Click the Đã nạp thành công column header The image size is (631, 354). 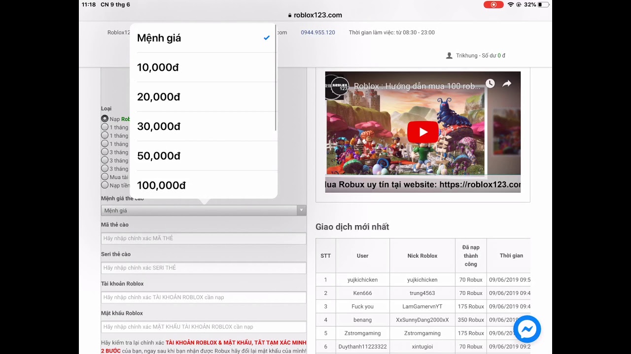471,256
